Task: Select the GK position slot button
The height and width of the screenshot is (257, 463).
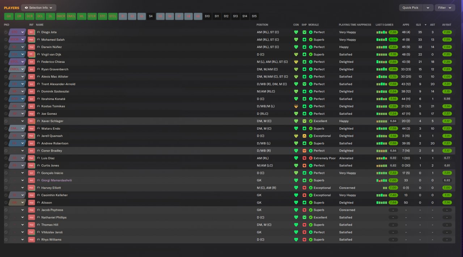Action: [x=9, y=16]
